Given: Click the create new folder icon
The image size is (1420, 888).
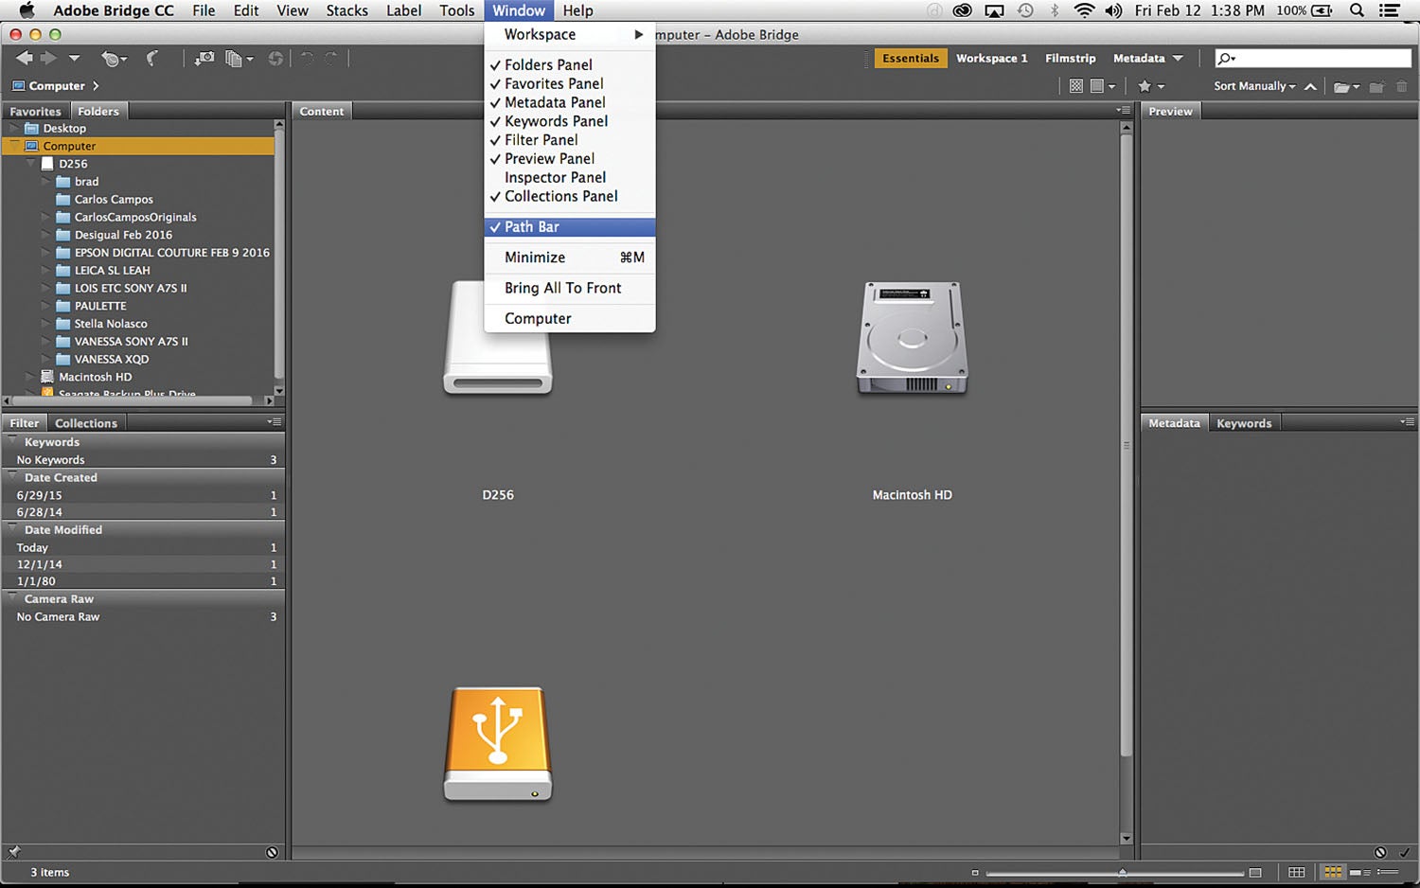Looking at the screenshot, I should pyautogui.click(x=1377, y=86).
